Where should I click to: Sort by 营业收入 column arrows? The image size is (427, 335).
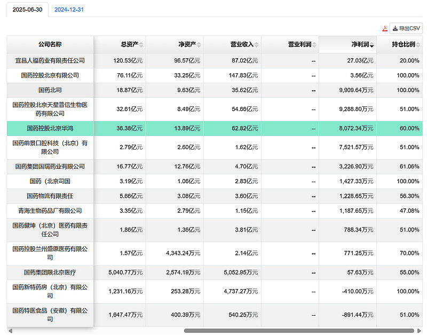[x=256, y=45]
